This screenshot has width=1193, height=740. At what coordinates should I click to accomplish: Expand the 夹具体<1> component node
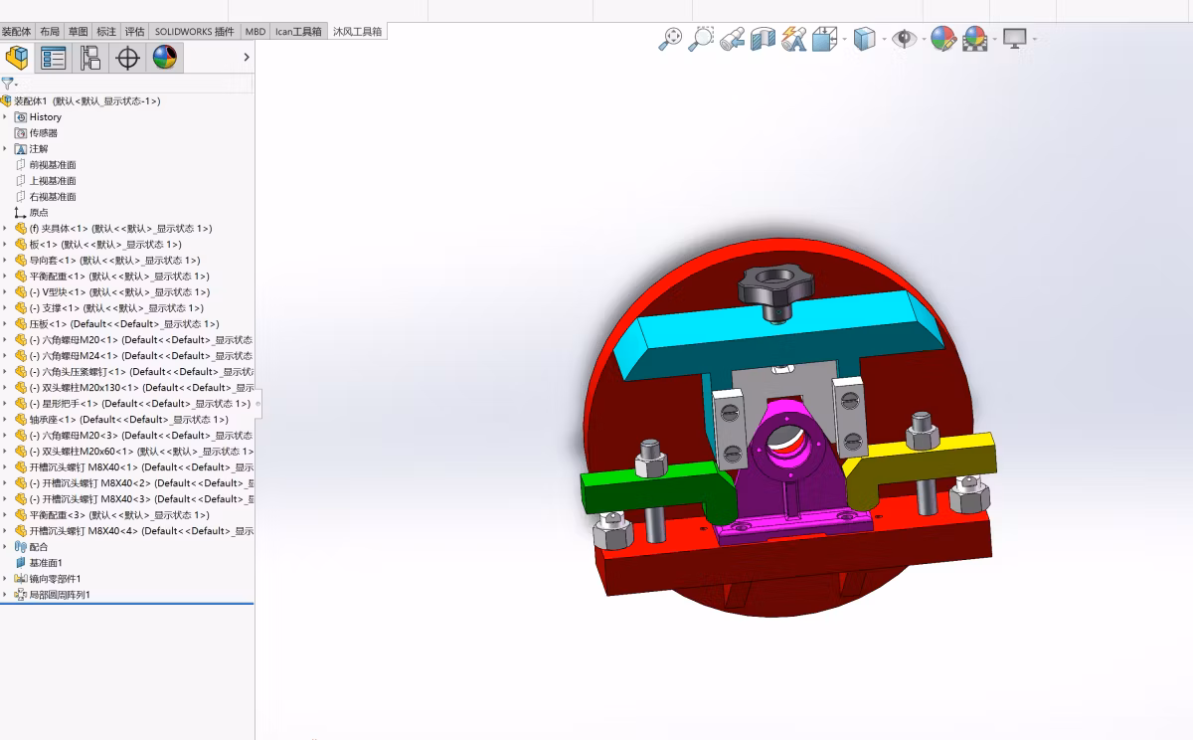pyautogui.click(x=5, y=229)
